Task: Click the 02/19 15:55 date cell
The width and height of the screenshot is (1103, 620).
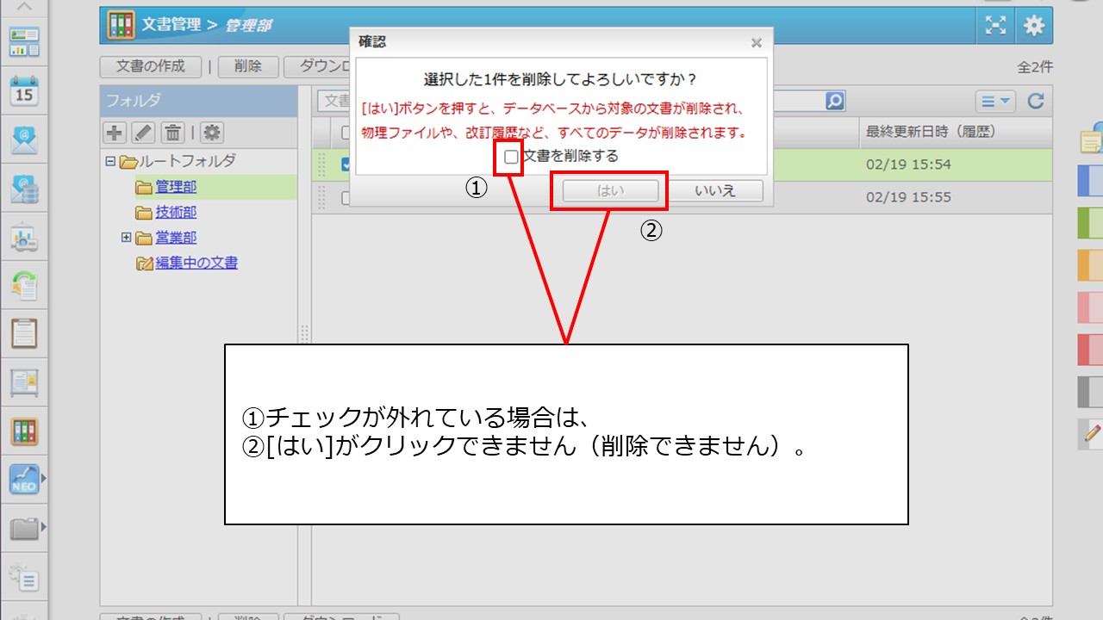Action: coord(908,197)
